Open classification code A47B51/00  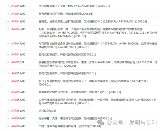point(18,73)
